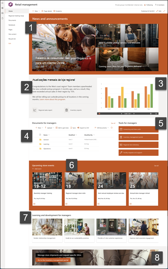
Task: Open Upload dropdown in documents library
Action: (50, 128)
